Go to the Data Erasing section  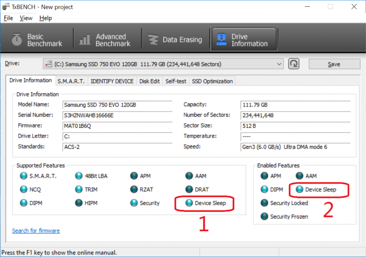[175, 40]
